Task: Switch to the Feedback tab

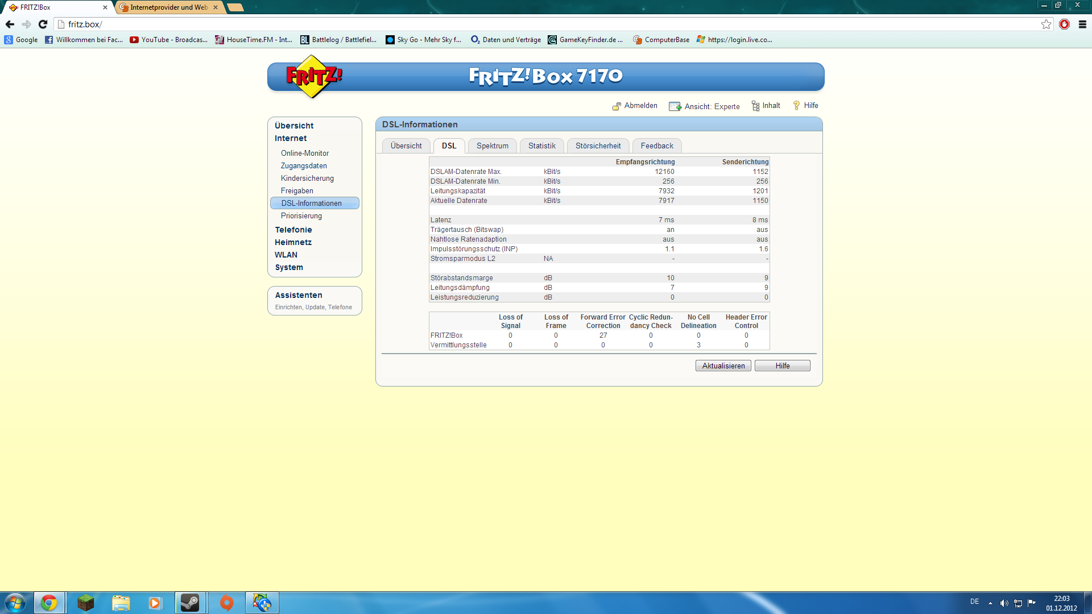Action: coord(657,146)
